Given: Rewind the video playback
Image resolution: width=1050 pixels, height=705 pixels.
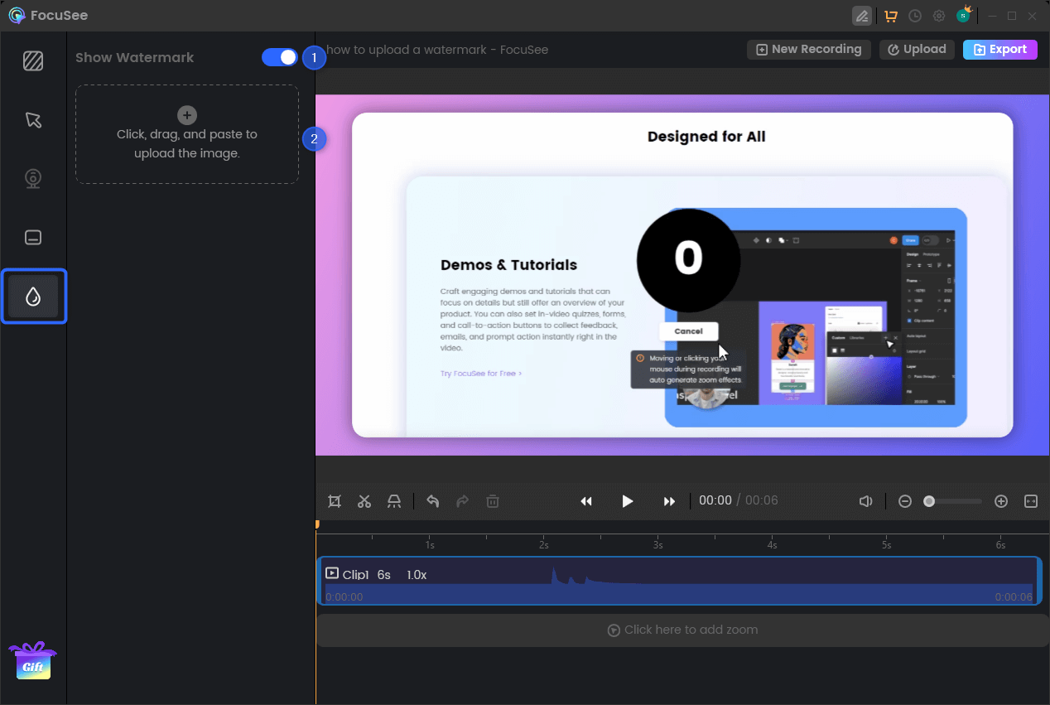Looking at the screenshot, I should pos(586,501).
